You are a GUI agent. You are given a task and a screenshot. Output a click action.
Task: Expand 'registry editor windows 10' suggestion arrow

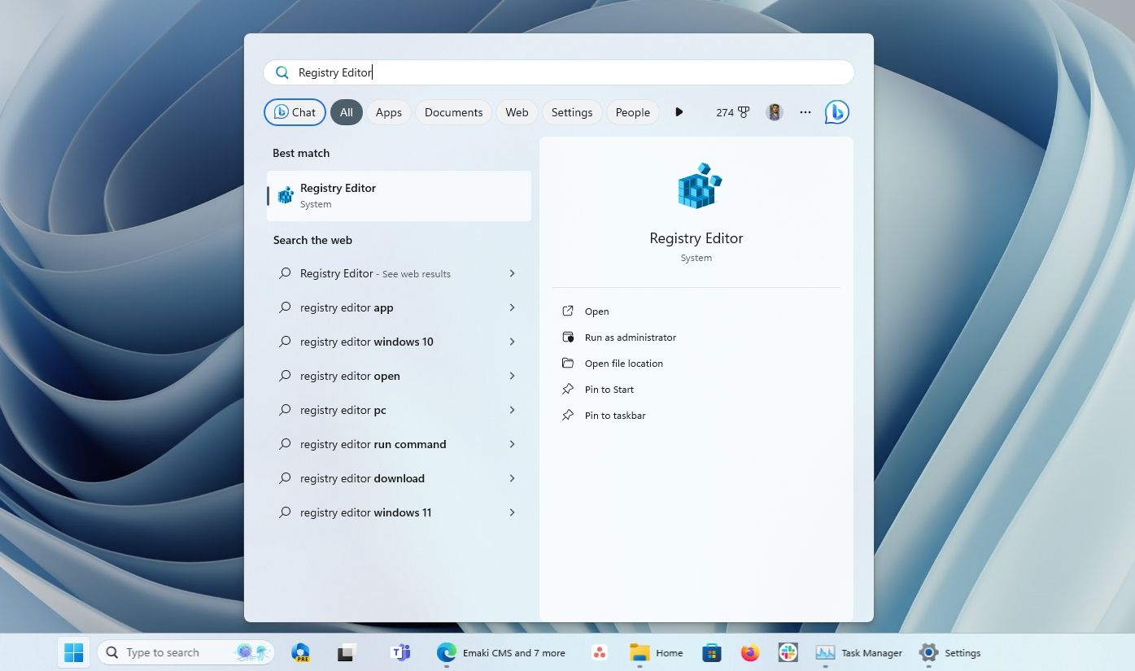pos(512,342)
